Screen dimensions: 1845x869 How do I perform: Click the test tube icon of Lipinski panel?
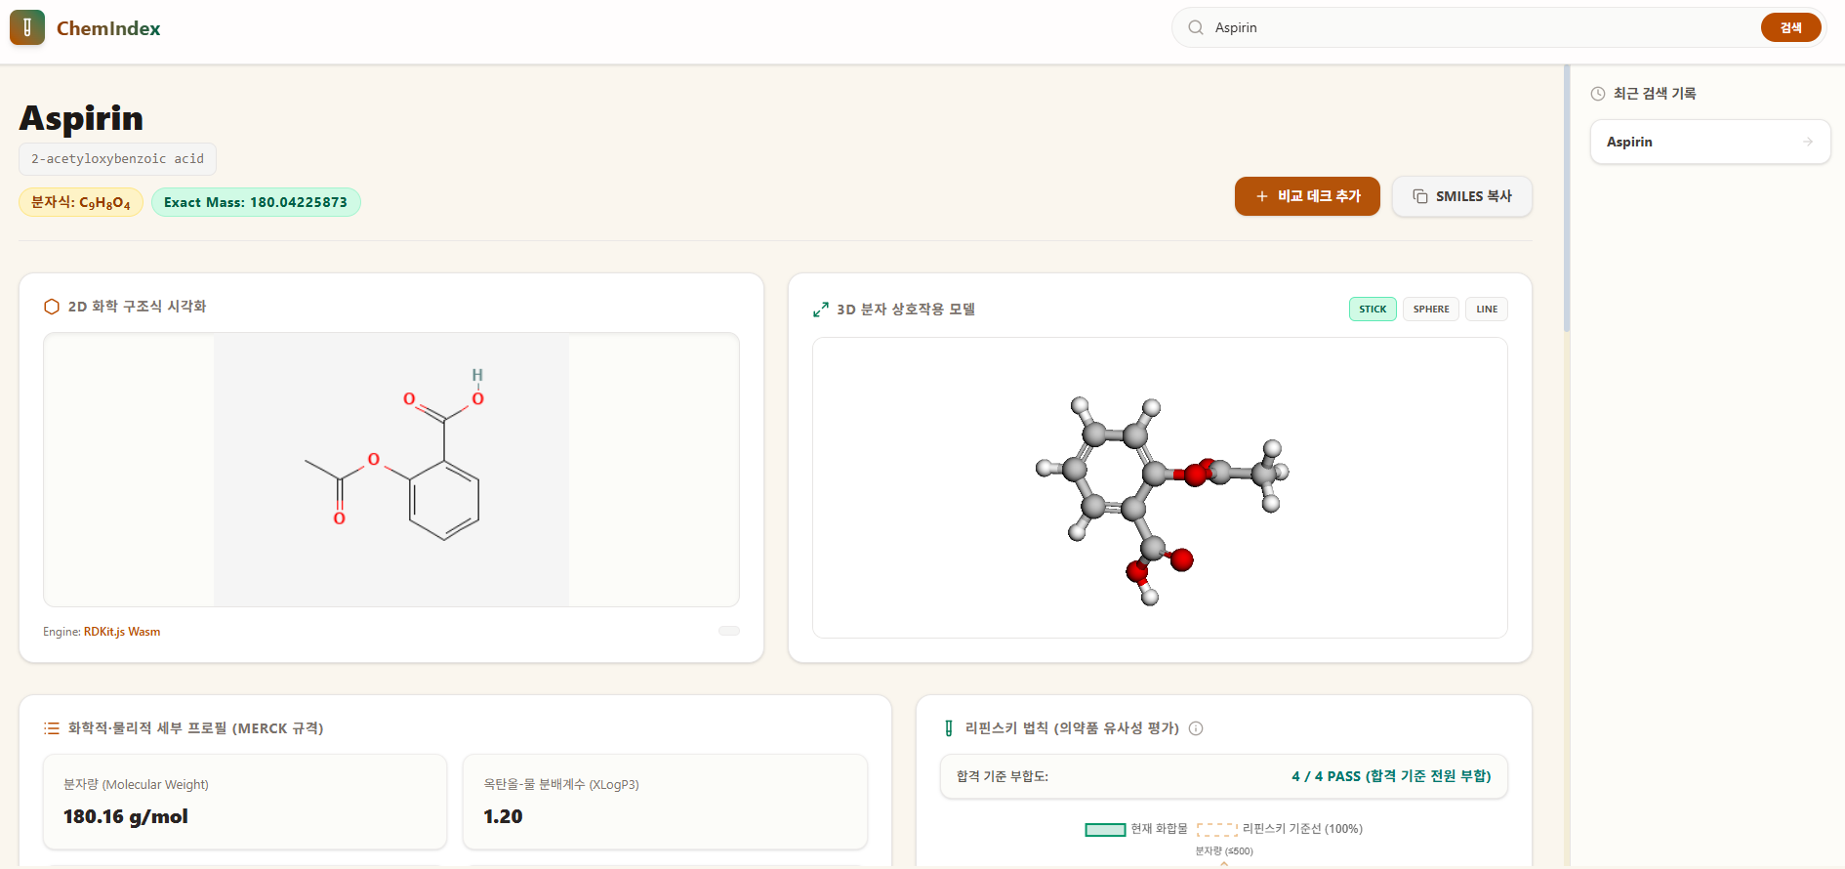(x=949, y=728)
